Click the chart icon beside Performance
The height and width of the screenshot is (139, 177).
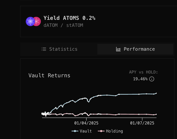(x=118, y=49)
